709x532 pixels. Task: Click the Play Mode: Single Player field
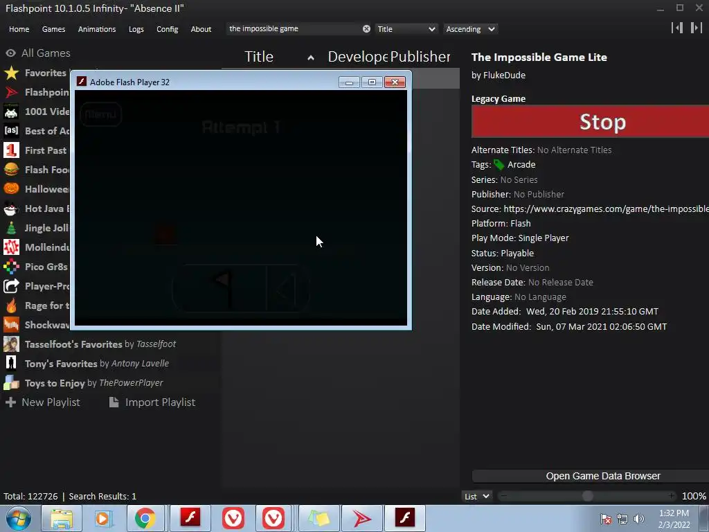520,238
